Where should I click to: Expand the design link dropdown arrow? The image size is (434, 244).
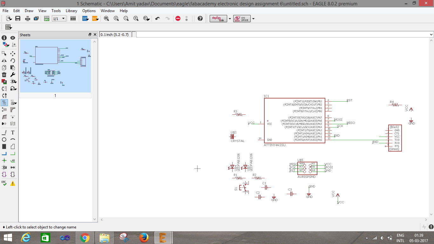229,19
